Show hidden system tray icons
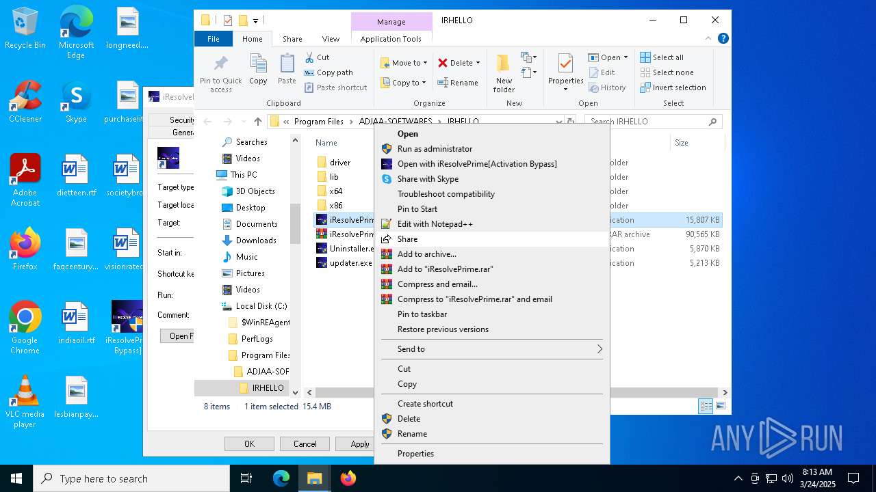This screenshot has height=492, width=876. click(x=738, y=478)
